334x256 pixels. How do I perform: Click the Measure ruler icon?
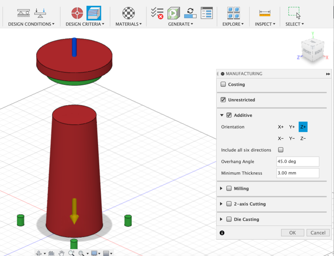click(x=265, y=13)
